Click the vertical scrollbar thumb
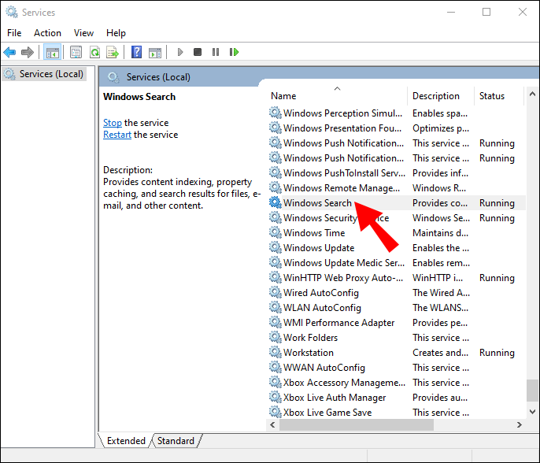This screenshot has height=463, width=540. (x=532, y=391)
